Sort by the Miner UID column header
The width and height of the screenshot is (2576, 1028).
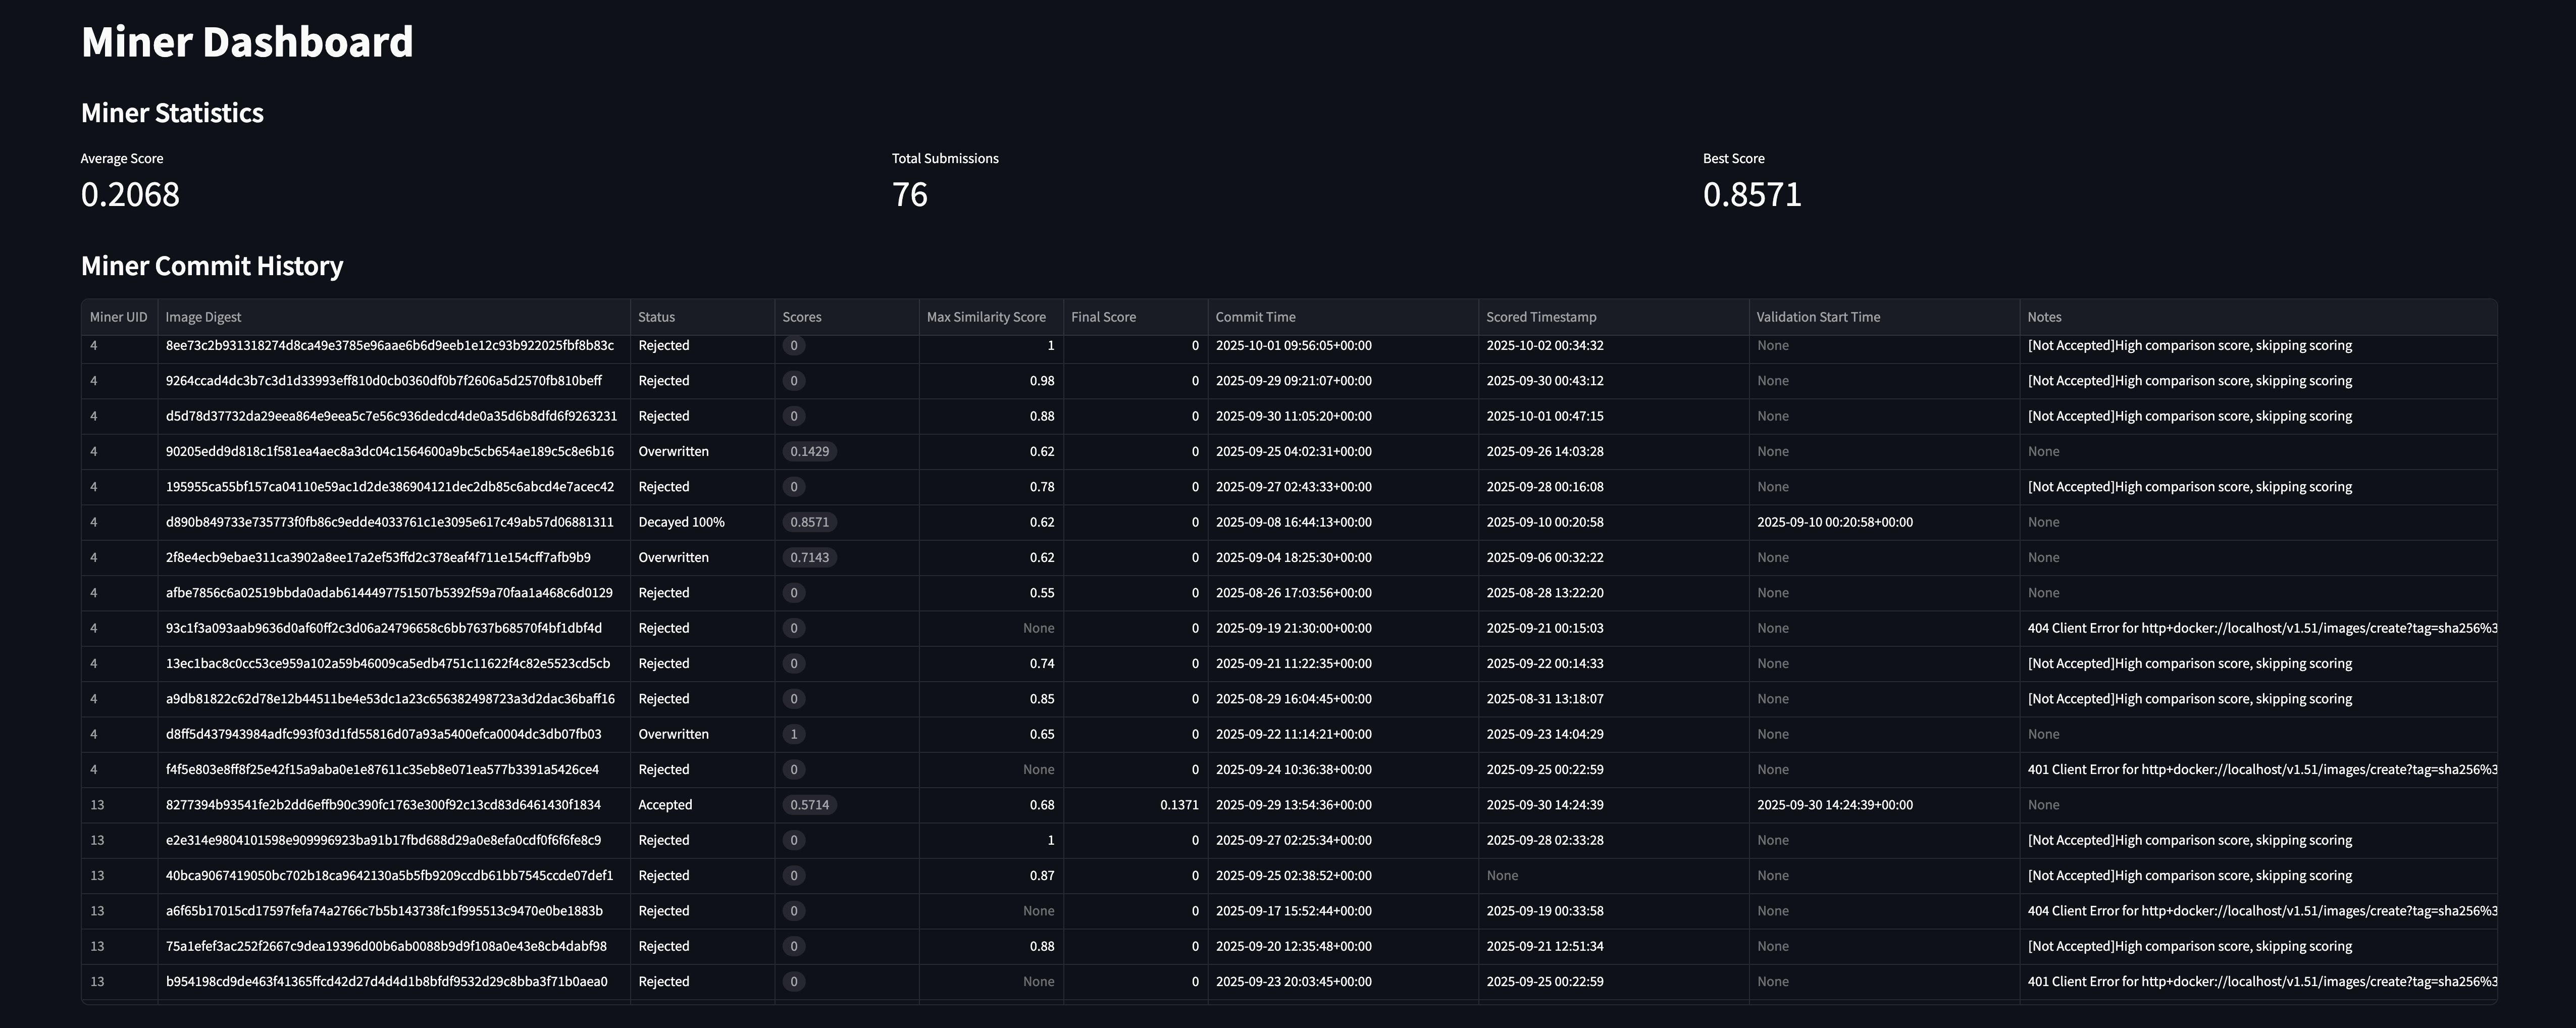(x=118, y=317)
